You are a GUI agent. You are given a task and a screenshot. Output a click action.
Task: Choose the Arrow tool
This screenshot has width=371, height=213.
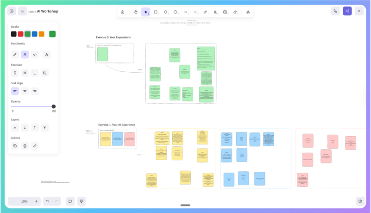pos(185,12)
